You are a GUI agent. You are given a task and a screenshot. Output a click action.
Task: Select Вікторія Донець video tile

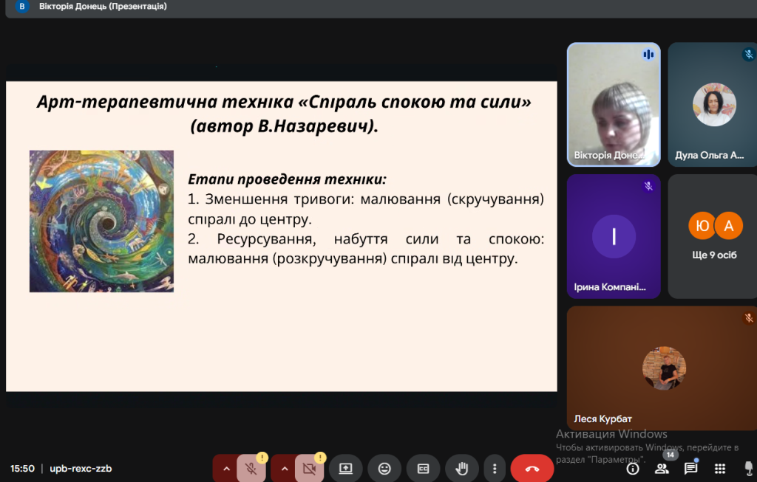pyautogui.click(x=614, y=103)
